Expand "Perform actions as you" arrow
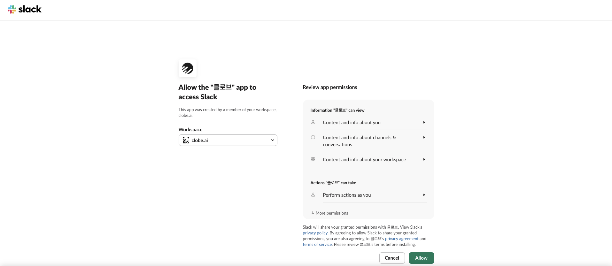612x266 pixels. coord(424,195)
